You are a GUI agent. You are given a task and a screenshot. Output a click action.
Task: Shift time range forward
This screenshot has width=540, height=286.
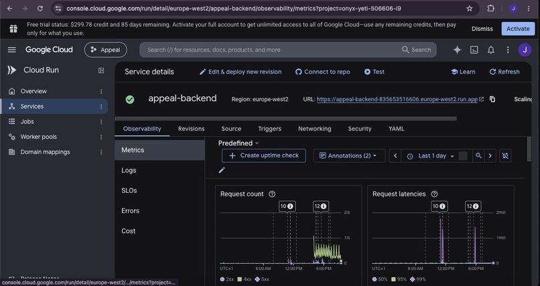pyautogui.click(x=490, y=155)
